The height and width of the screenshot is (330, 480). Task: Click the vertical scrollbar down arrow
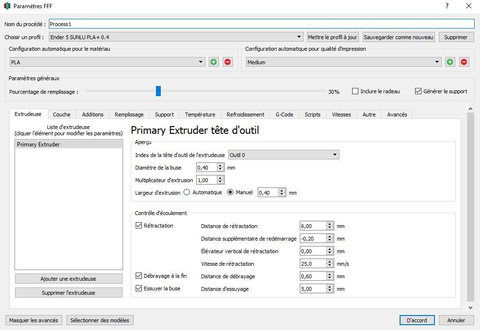click(470, 307)
